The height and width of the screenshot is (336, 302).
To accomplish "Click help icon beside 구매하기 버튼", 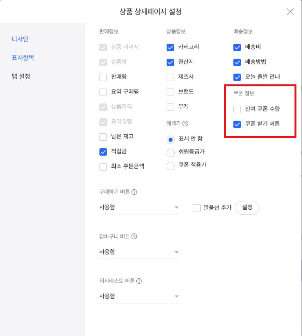I will tap(134, 192).
